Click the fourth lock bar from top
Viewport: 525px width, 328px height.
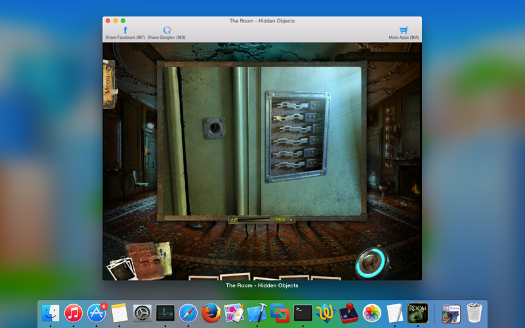click(291, 141)
